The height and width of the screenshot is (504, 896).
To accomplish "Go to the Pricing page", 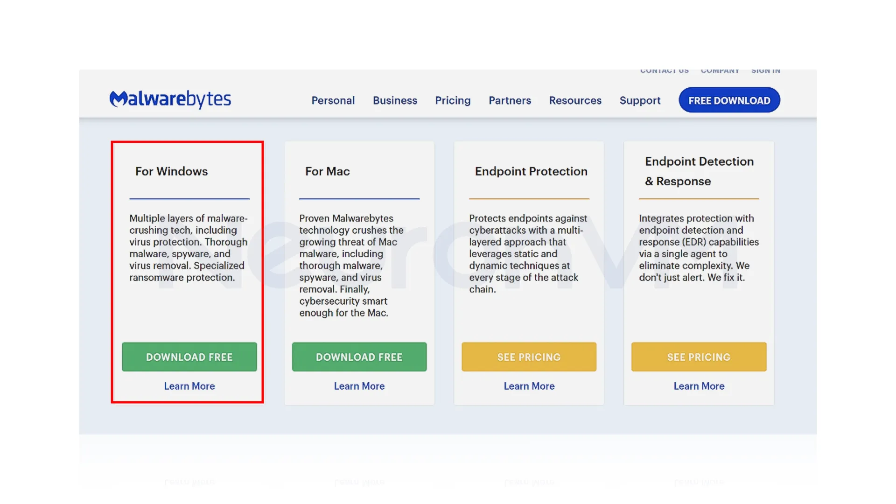I will click(453, 100).
